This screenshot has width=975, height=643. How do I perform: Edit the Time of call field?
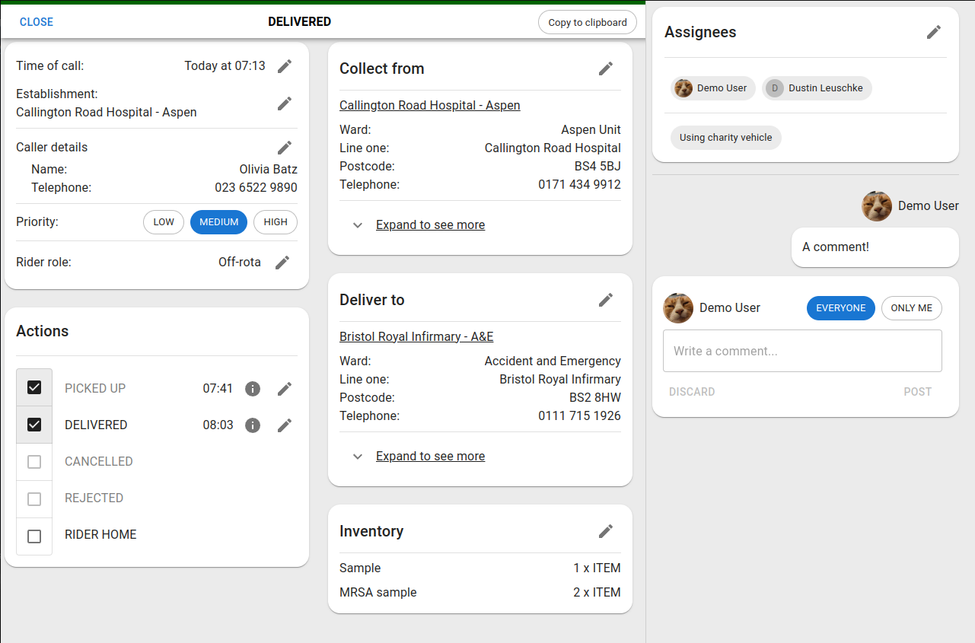[x=285, y=65]
